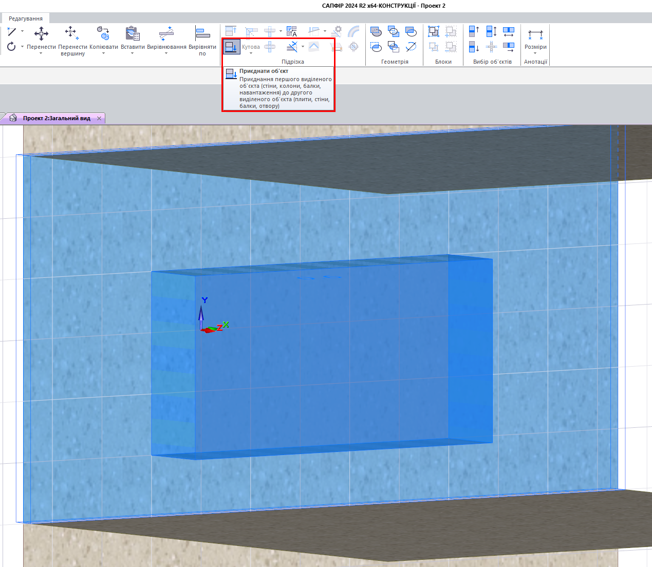Screen dimensions: 652x567
Task: Click the Розміри dimensions icon
Action: (535, 34)
